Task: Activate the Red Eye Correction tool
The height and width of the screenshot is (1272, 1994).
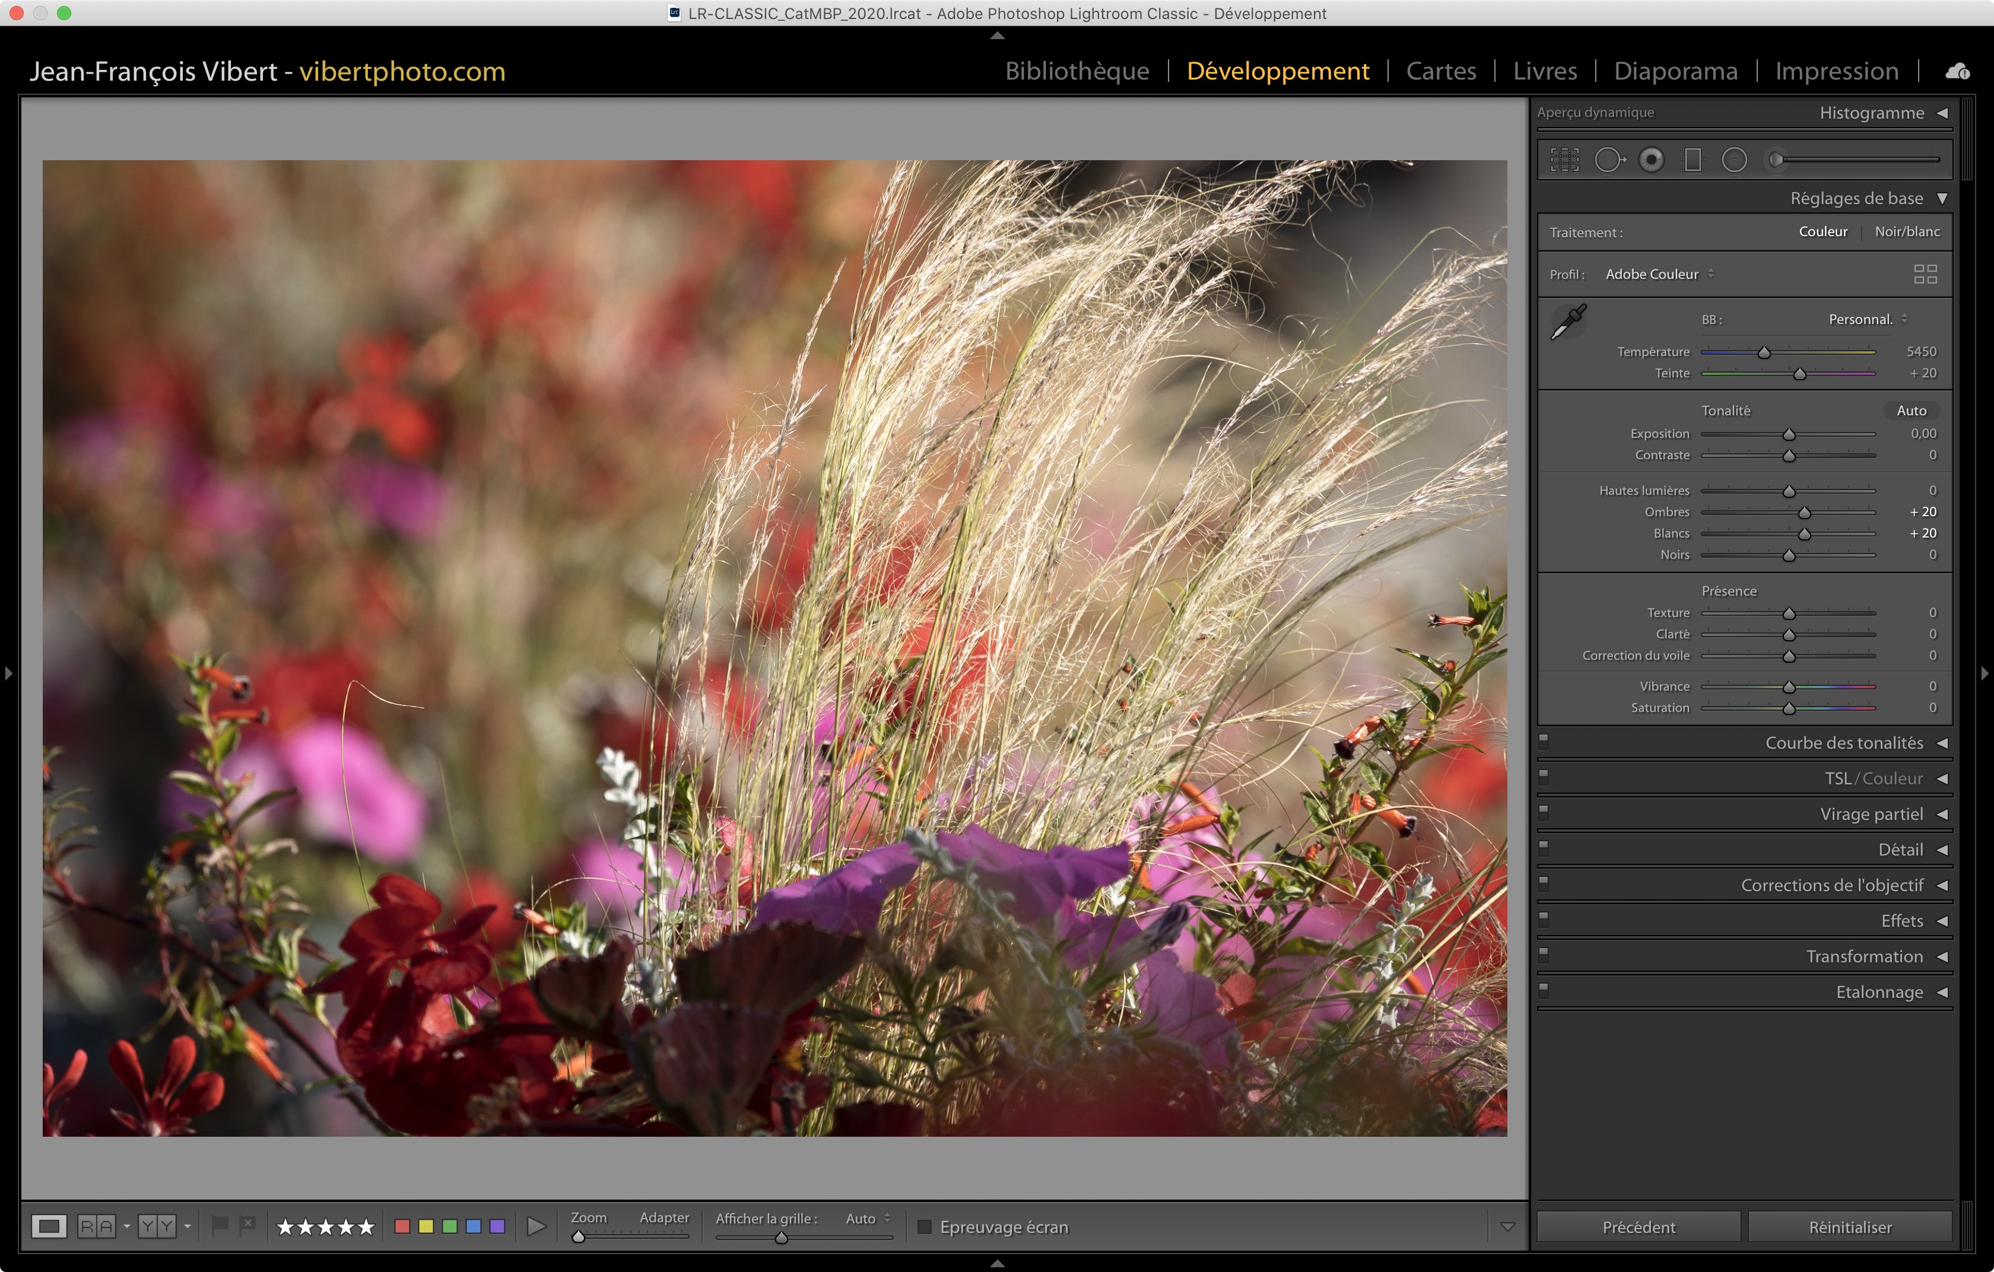Action: [x=1651, y=160]
